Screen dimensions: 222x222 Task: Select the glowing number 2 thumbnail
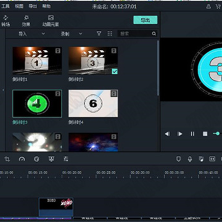37,142
